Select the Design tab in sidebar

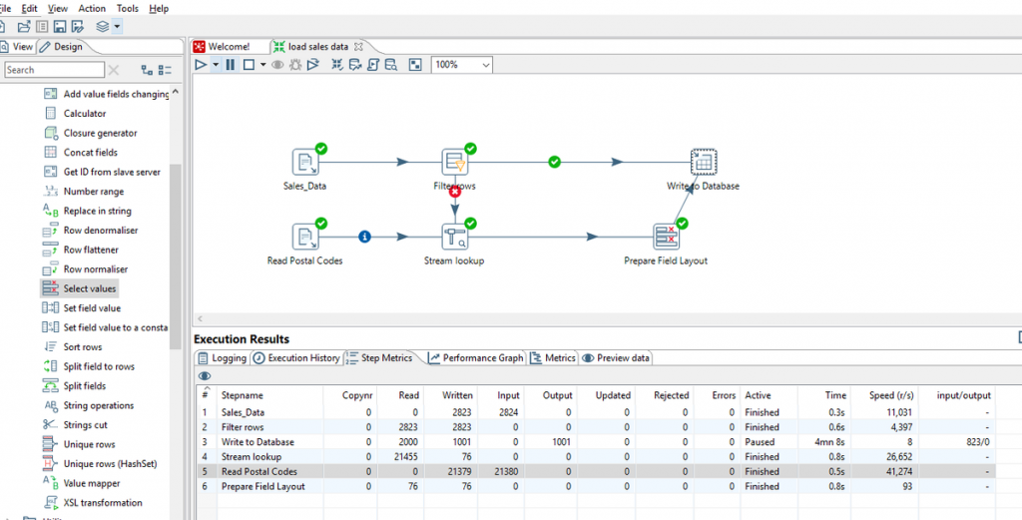(x=61, y=46)
